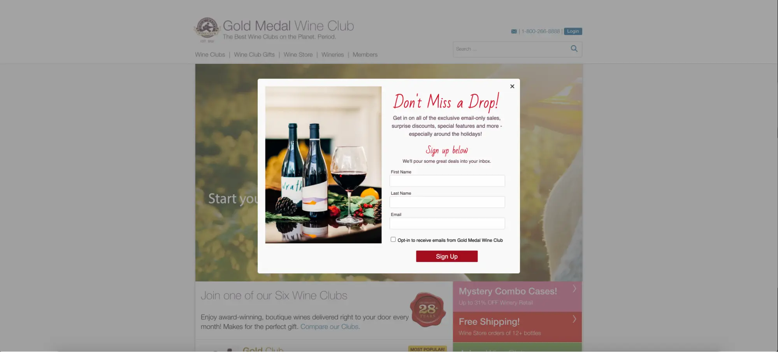Open the Members navigation item
The height and width of the screenshot is (352, 778).
tap(365, 55)
